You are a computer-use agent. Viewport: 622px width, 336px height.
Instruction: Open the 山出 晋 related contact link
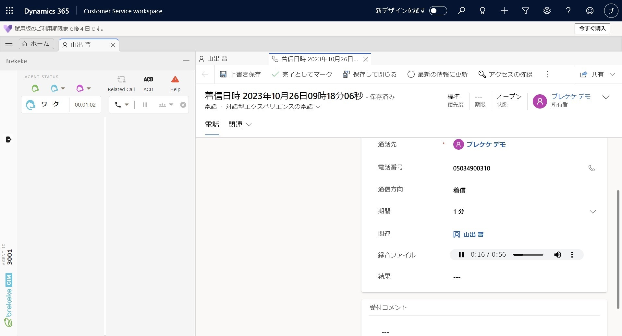(x=473, y=235)
